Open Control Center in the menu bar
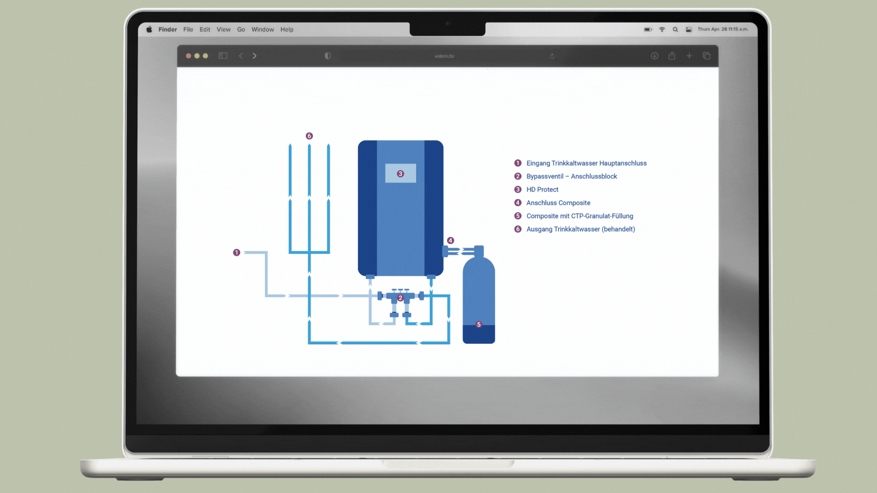The image size is (877, 493). coord(688,29)
